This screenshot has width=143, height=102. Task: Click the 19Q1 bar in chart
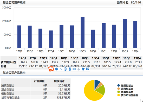pos(104,36)
